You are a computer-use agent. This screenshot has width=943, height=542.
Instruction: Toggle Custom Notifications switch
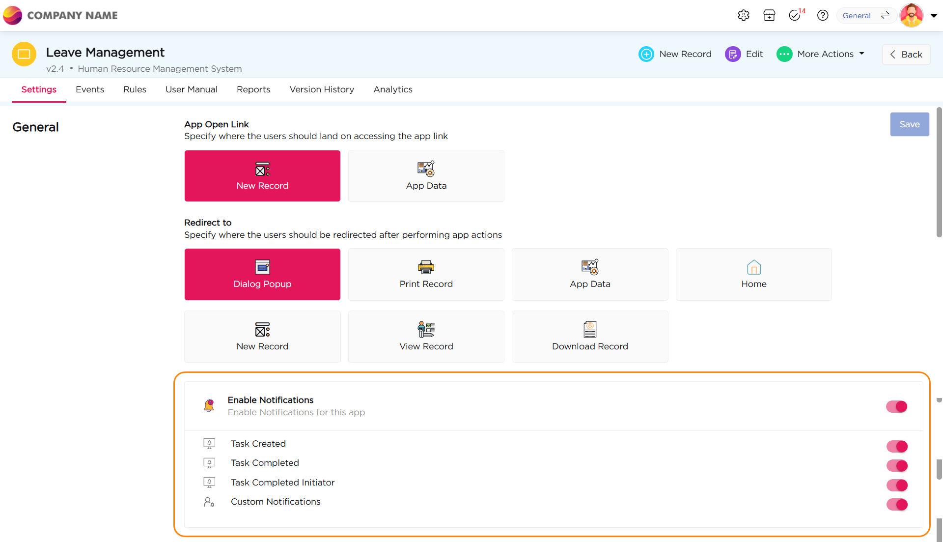tap(897, 505)
